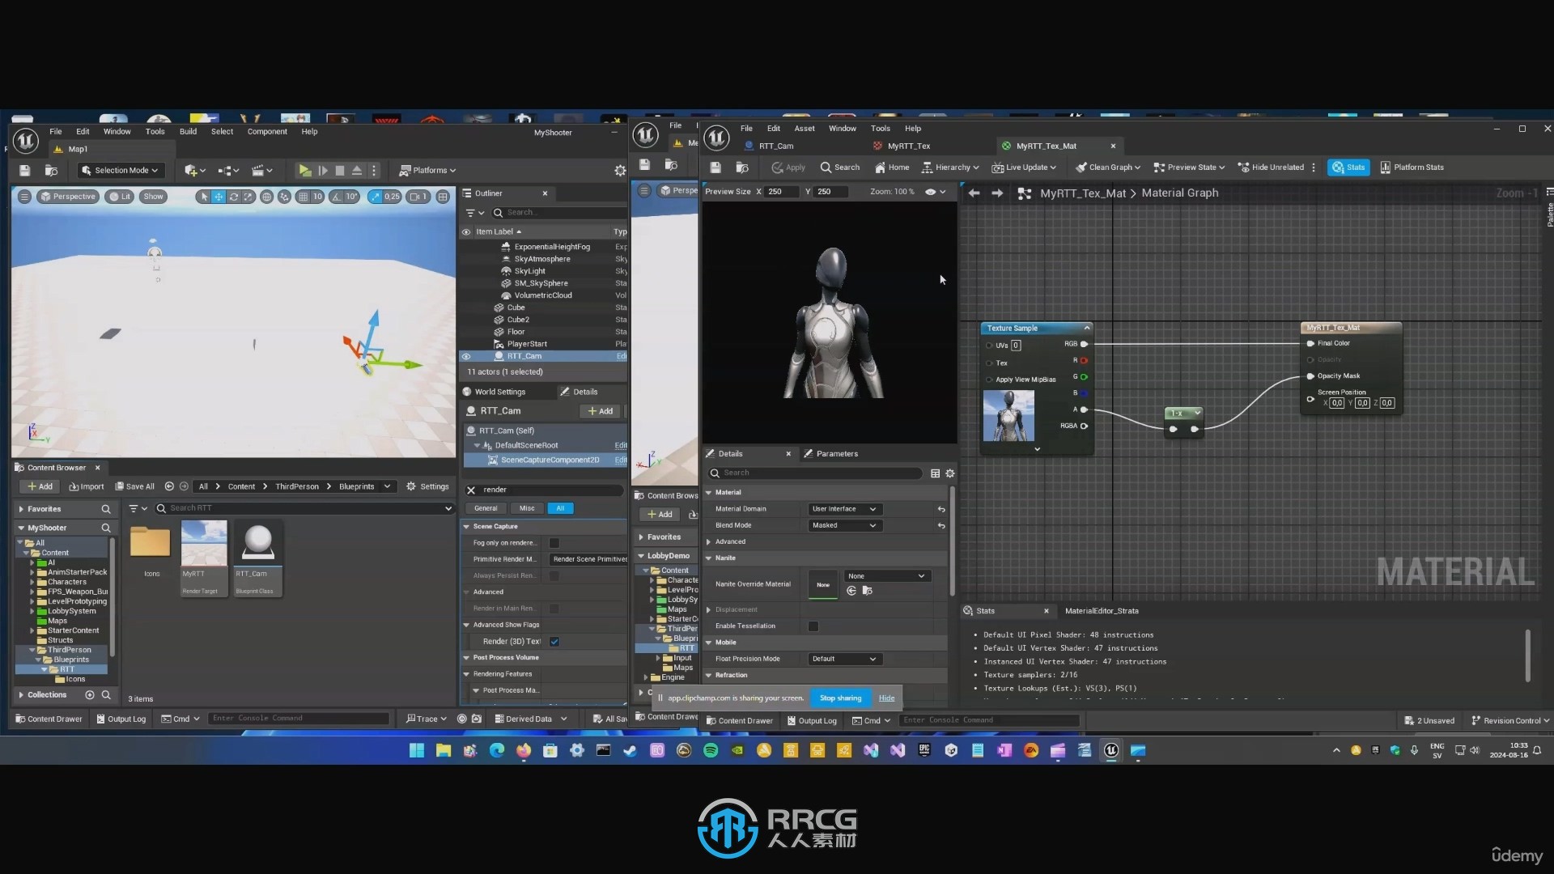Click the Stats button in material editor
Screen dimensions: 1554x874
pyautogui.click(x=1349, y=168)
